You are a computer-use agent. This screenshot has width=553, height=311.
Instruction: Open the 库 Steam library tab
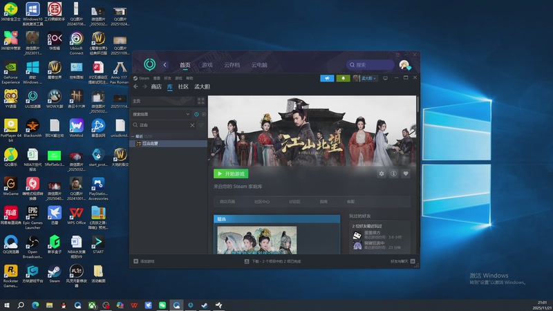click(169, 86)
